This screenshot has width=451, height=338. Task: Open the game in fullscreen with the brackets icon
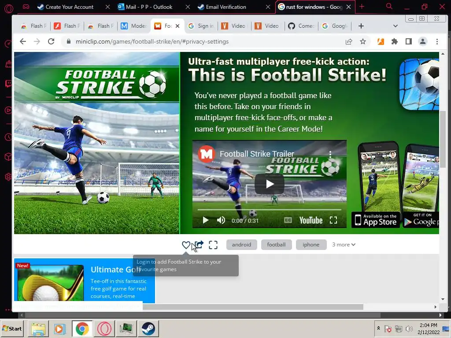pos(213,245)
